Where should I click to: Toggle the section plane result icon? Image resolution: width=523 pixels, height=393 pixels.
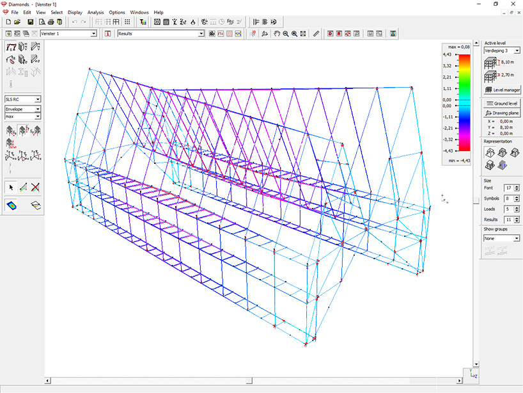pyautogui.click(x=36, y=205)
